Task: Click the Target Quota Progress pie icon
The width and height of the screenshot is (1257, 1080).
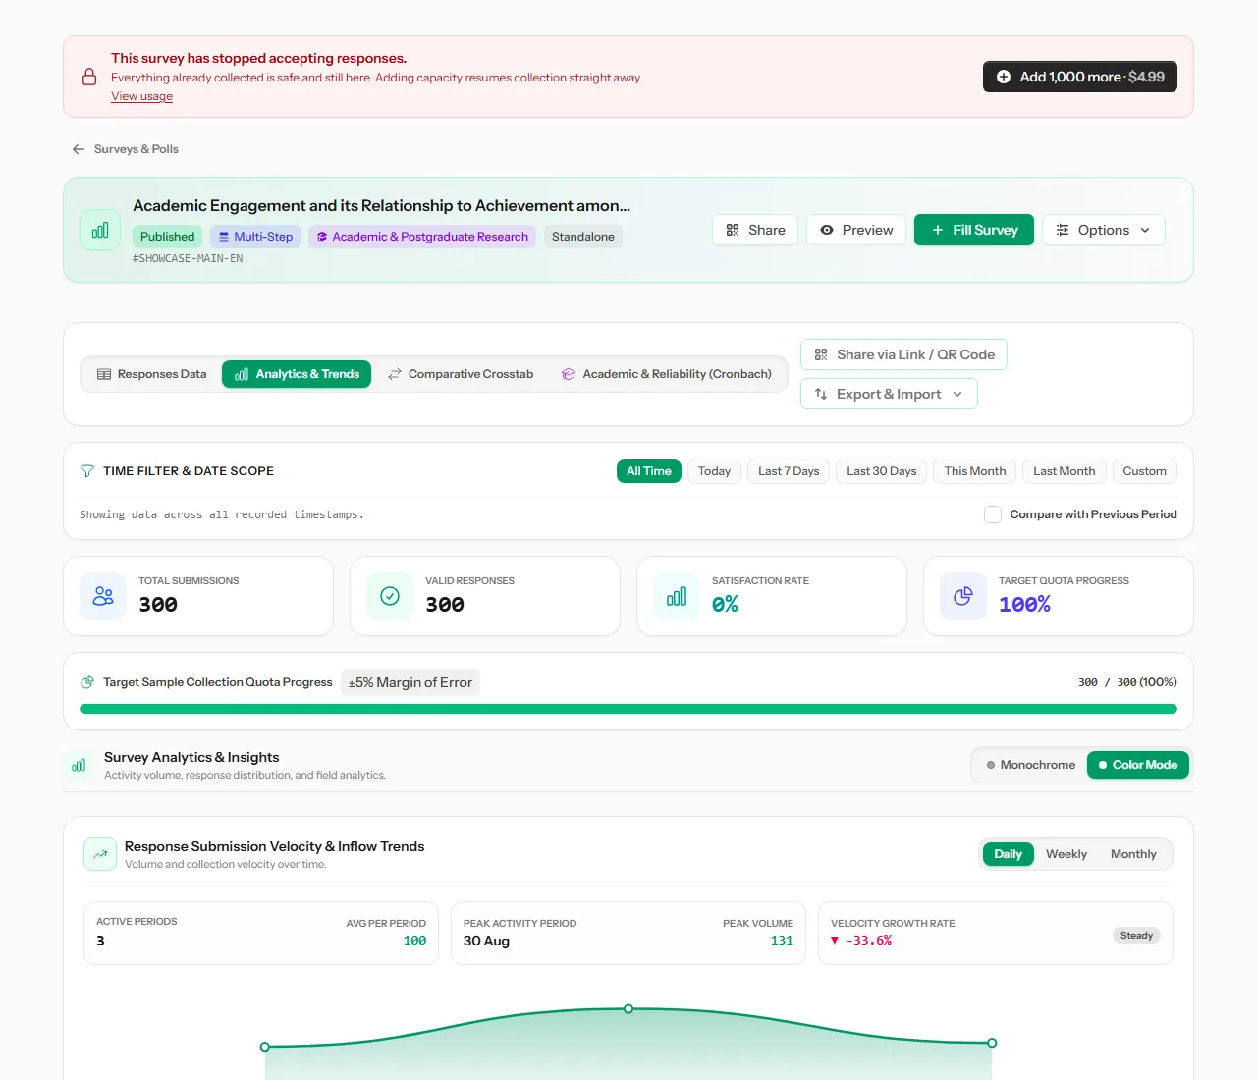Action: (x=963, y=596)
